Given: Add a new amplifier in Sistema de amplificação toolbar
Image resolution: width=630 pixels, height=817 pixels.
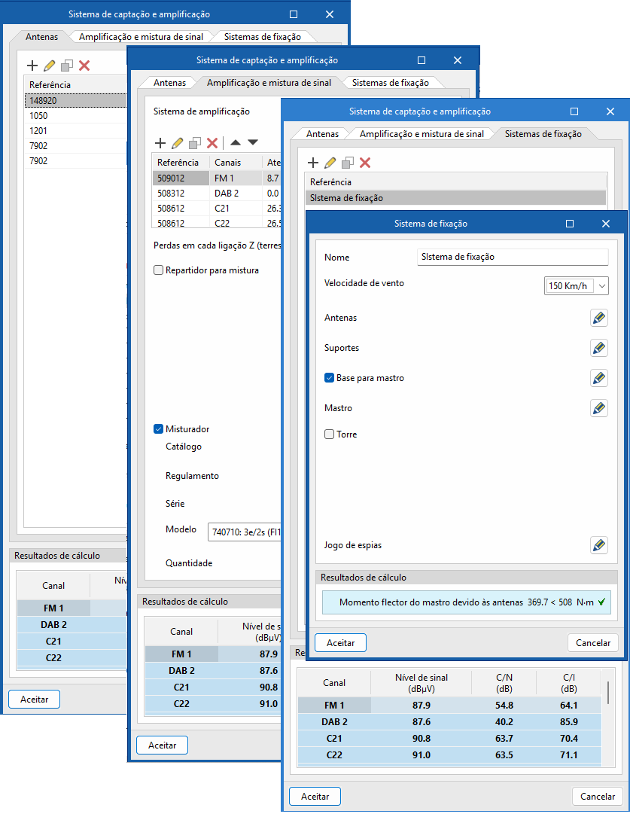Looking at the screenshot, I should tap(160, 143).
